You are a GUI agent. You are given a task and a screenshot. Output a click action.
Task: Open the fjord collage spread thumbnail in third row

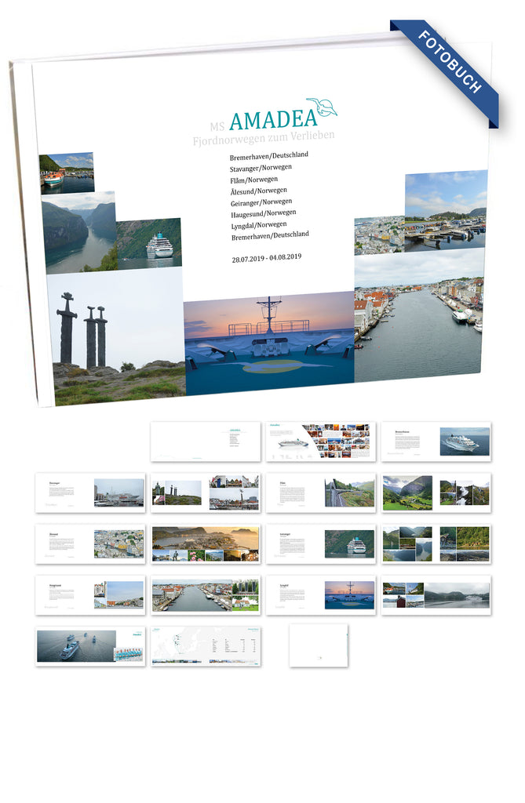pyautogui.click(x=436, y=544)
